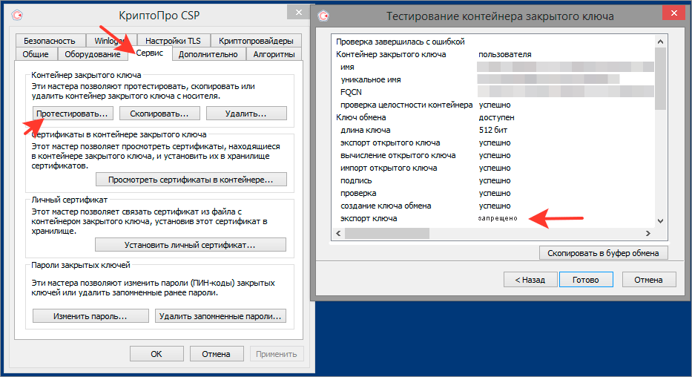Confirm with OK in CryptoPro CSP window
Viewport: 692px width, 377px height.
[156, 353]
